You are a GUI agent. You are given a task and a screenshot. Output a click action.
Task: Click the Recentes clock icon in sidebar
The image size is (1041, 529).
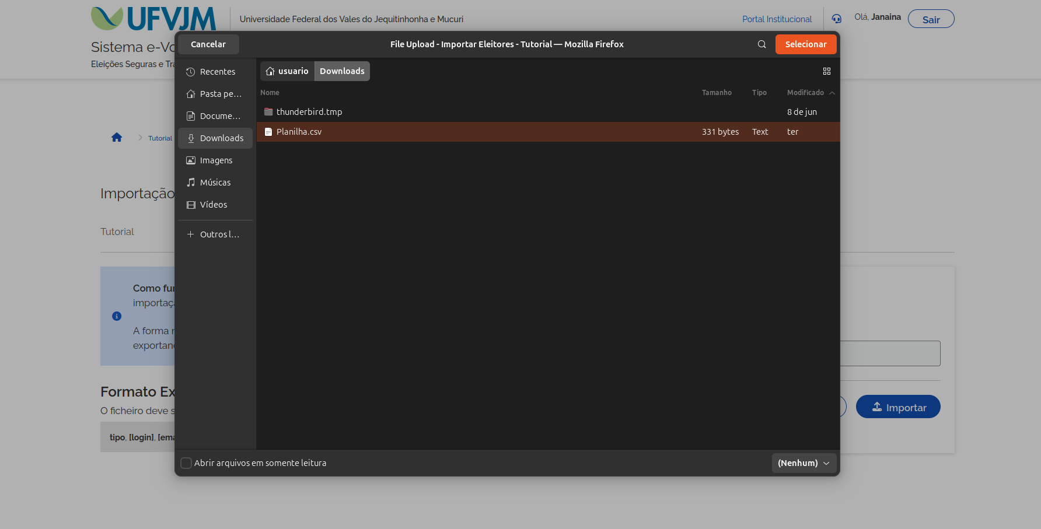pos(191,72)
